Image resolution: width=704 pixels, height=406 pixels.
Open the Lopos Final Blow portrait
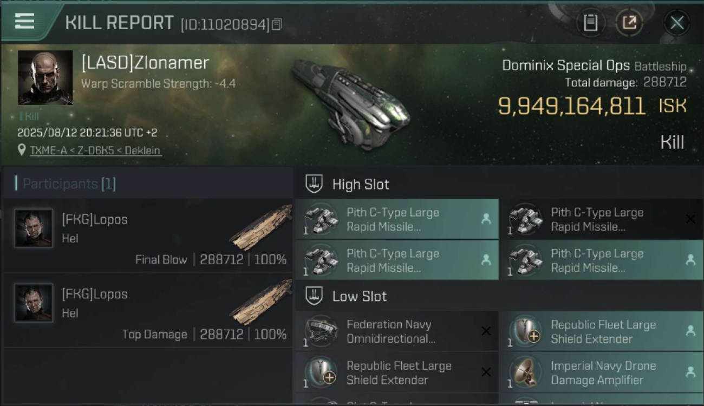tap(34, 228)
